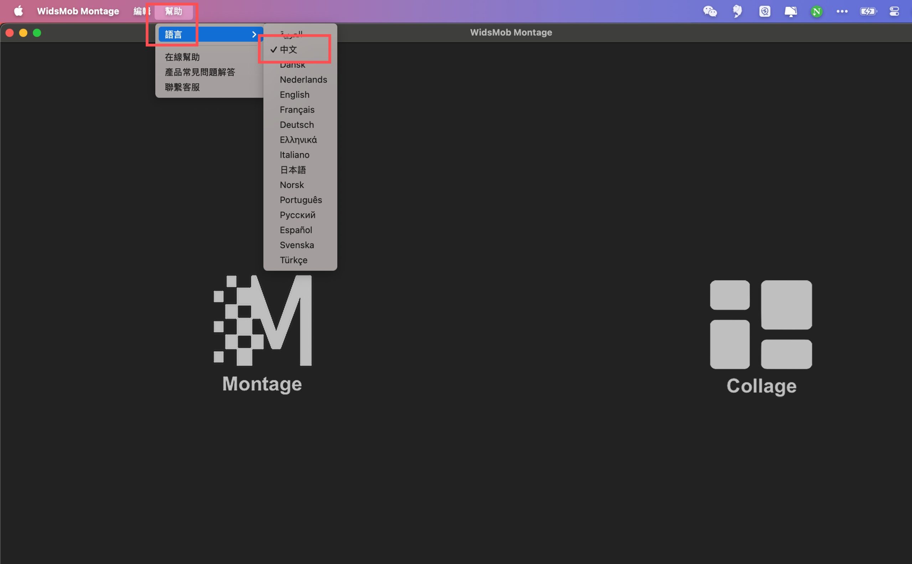Open the screen mirroring menu bar icon
Viewport: 912px width, 564px height.
[791, 11]
